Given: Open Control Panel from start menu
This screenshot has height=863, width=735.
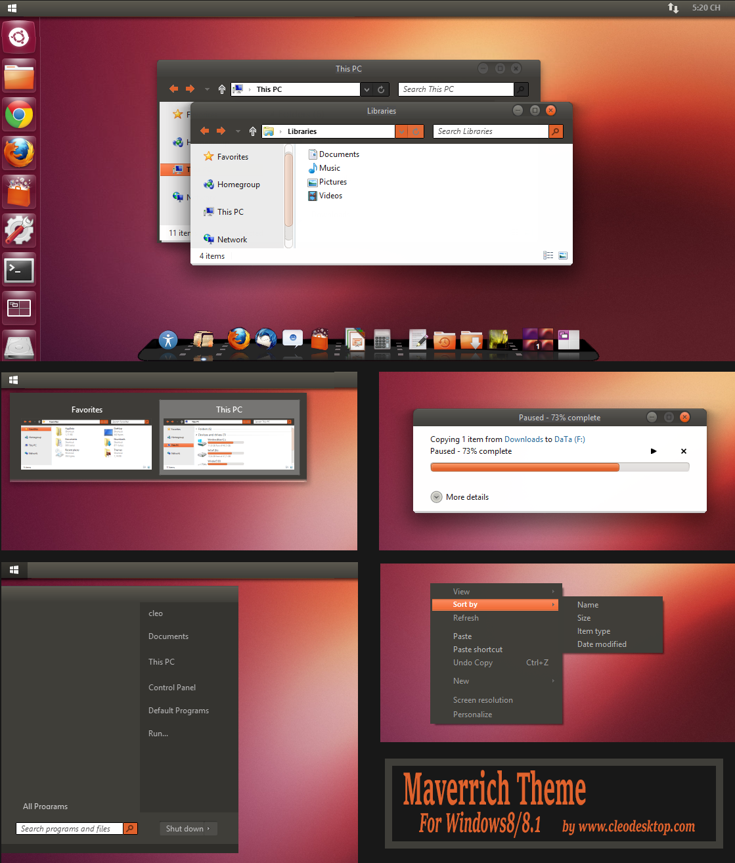Looking at the screenshot, I should click(172, 688).
